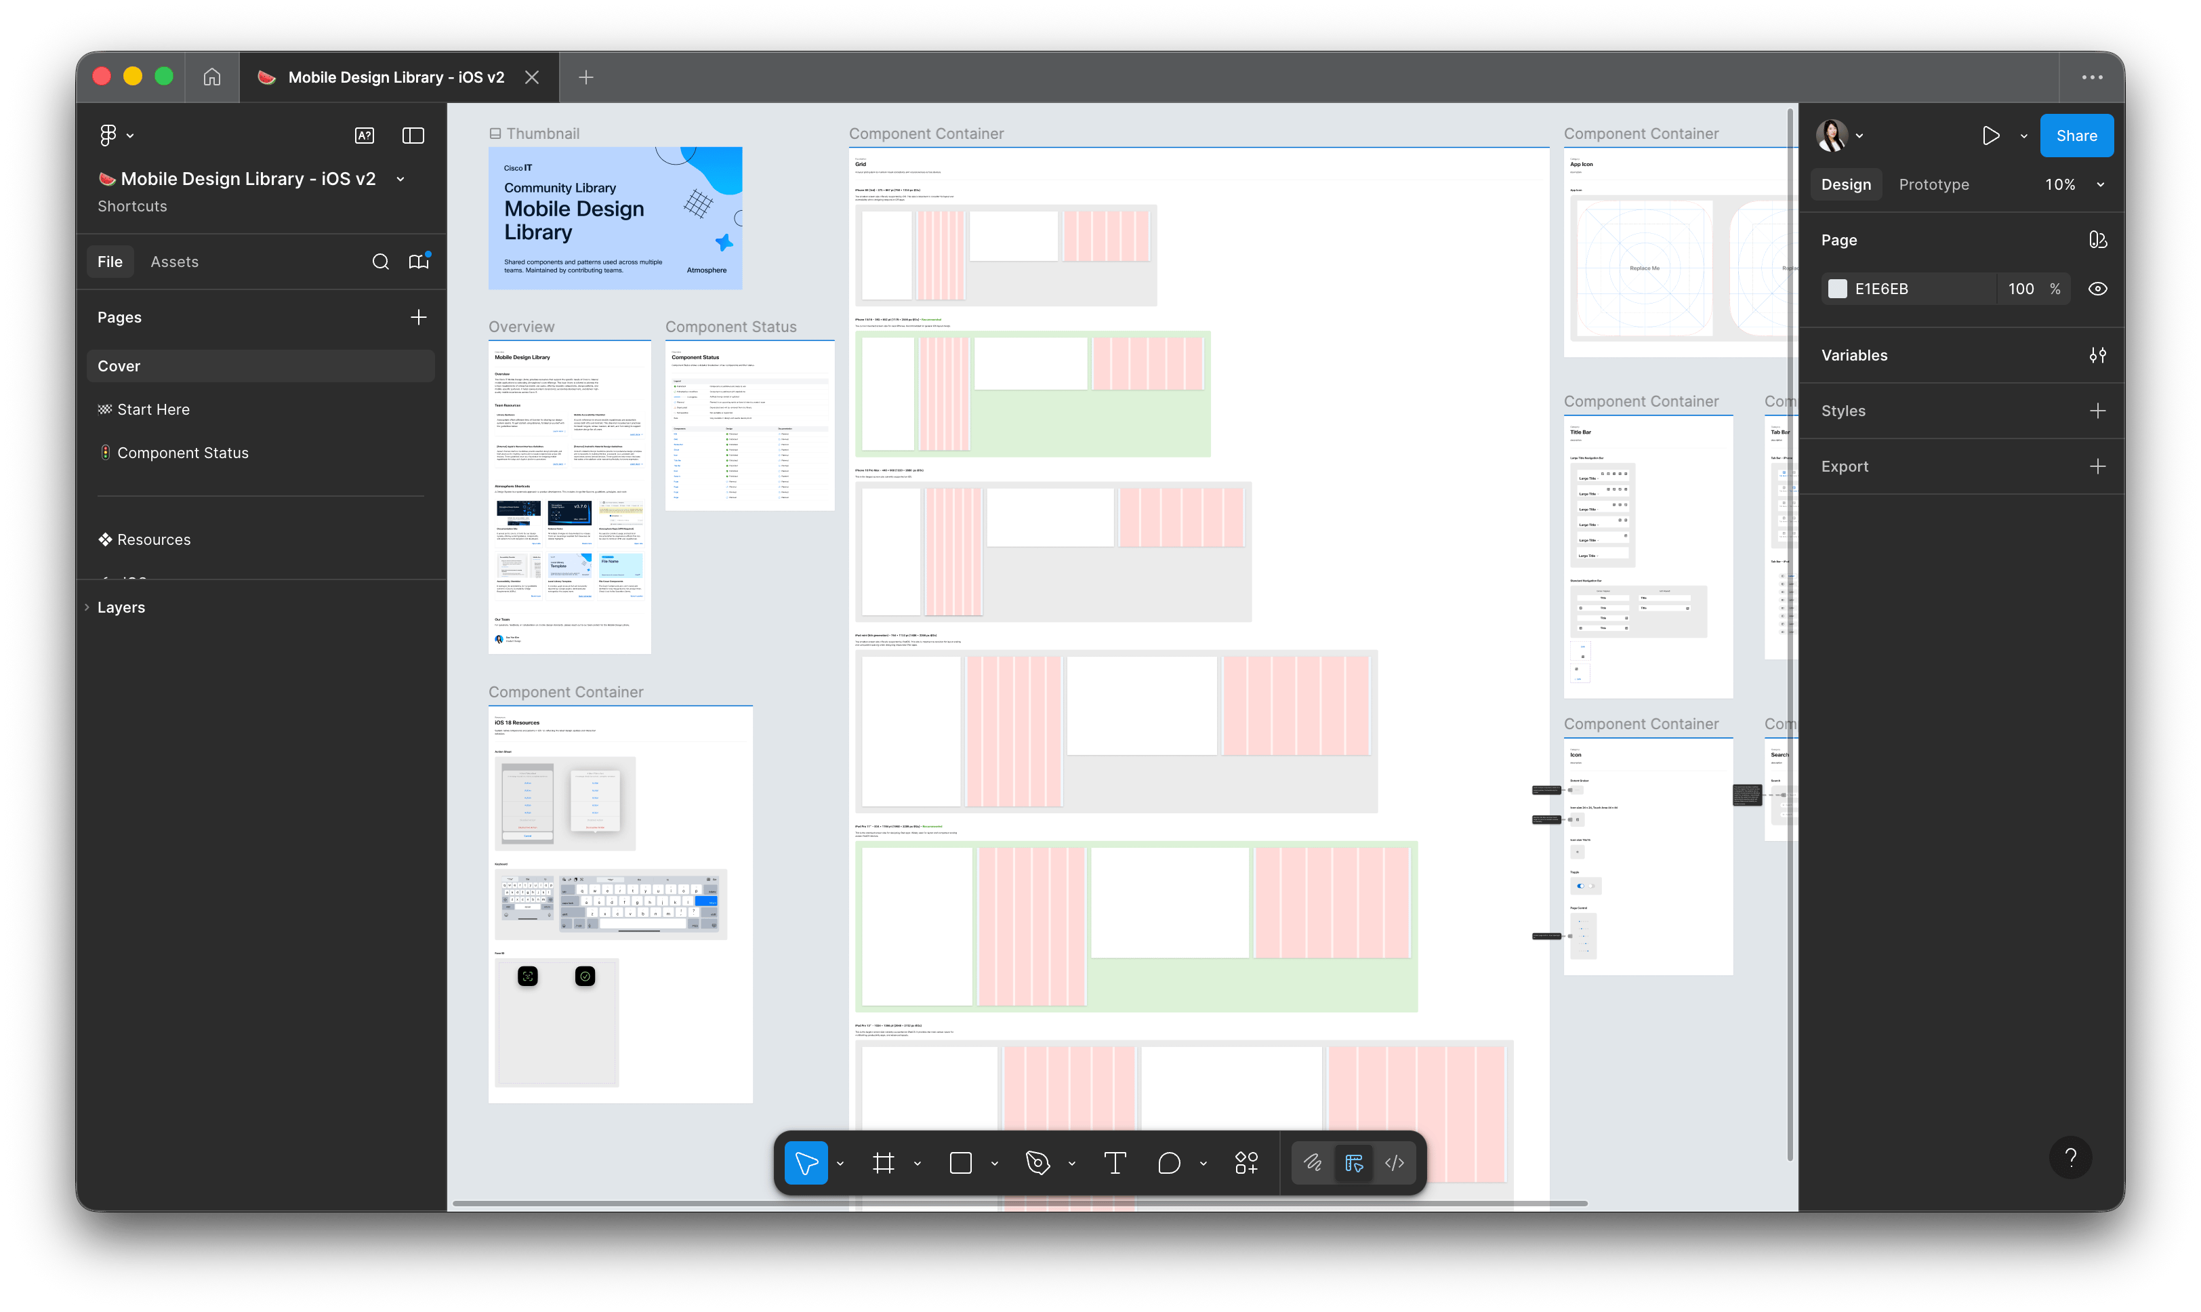This screenshot has height=1312, width=2201.
Task: Toggle the sidebar panel layout icon
Action: 413,136
